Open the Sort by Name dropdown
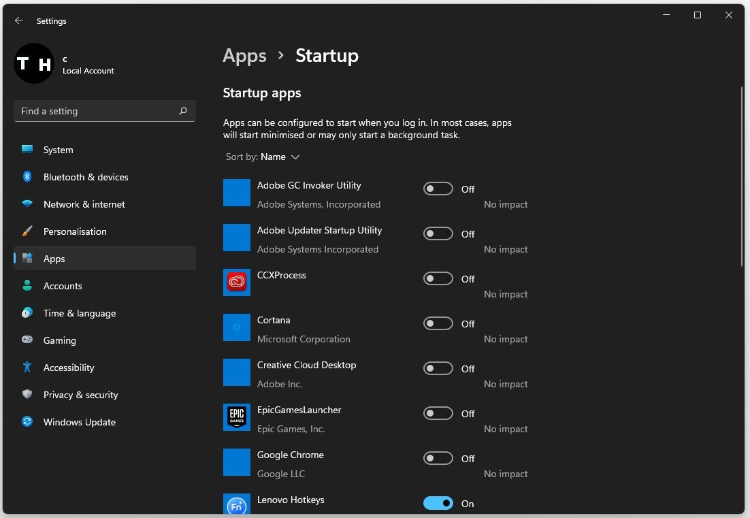Screen dimensions: 750x518 pyautogui.click(x=280, y=157)
